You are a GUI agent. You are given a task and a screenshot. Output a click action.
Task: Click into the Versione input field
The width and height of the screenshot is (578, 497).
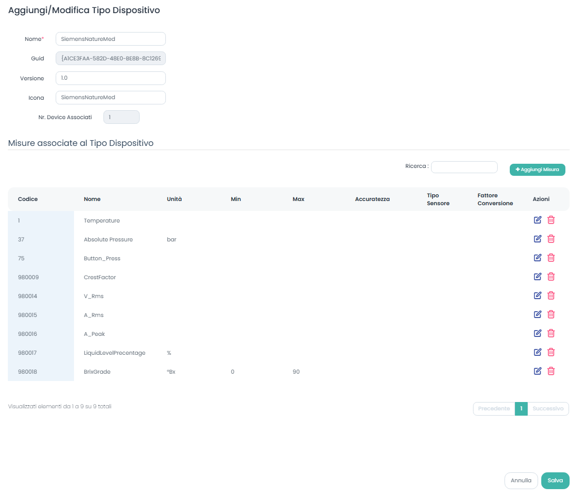pos(110,78)
